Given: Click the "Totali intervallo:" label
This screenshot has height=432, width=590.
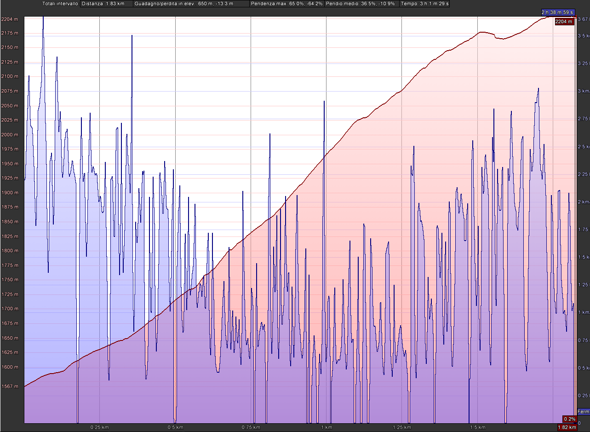Looking at the screenshot, I should point(60,4).
